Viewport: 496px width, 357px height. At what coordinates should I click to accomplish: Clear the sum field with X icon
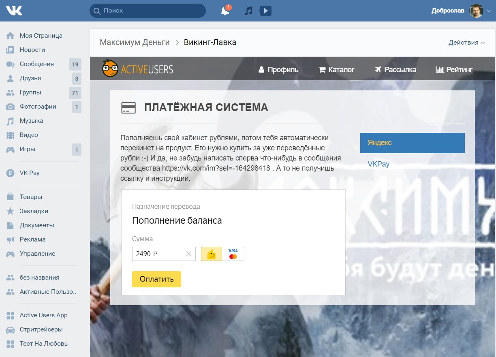click(x=188, y=254)
